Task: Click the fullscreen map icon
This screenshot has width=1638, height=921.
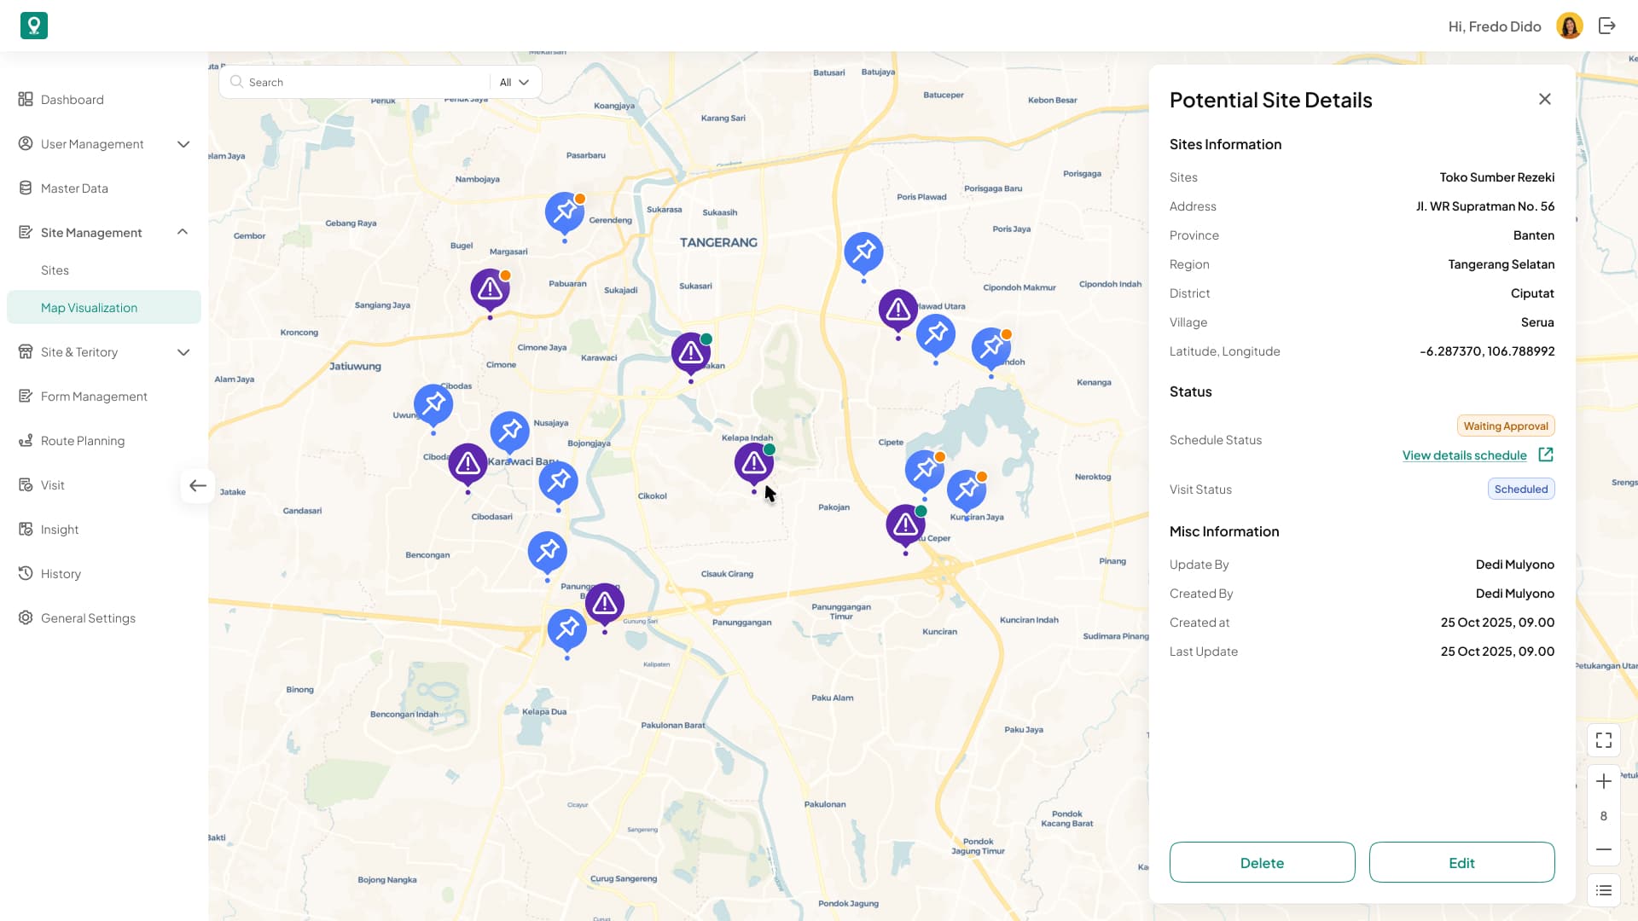Action: tap(1604, 740)
